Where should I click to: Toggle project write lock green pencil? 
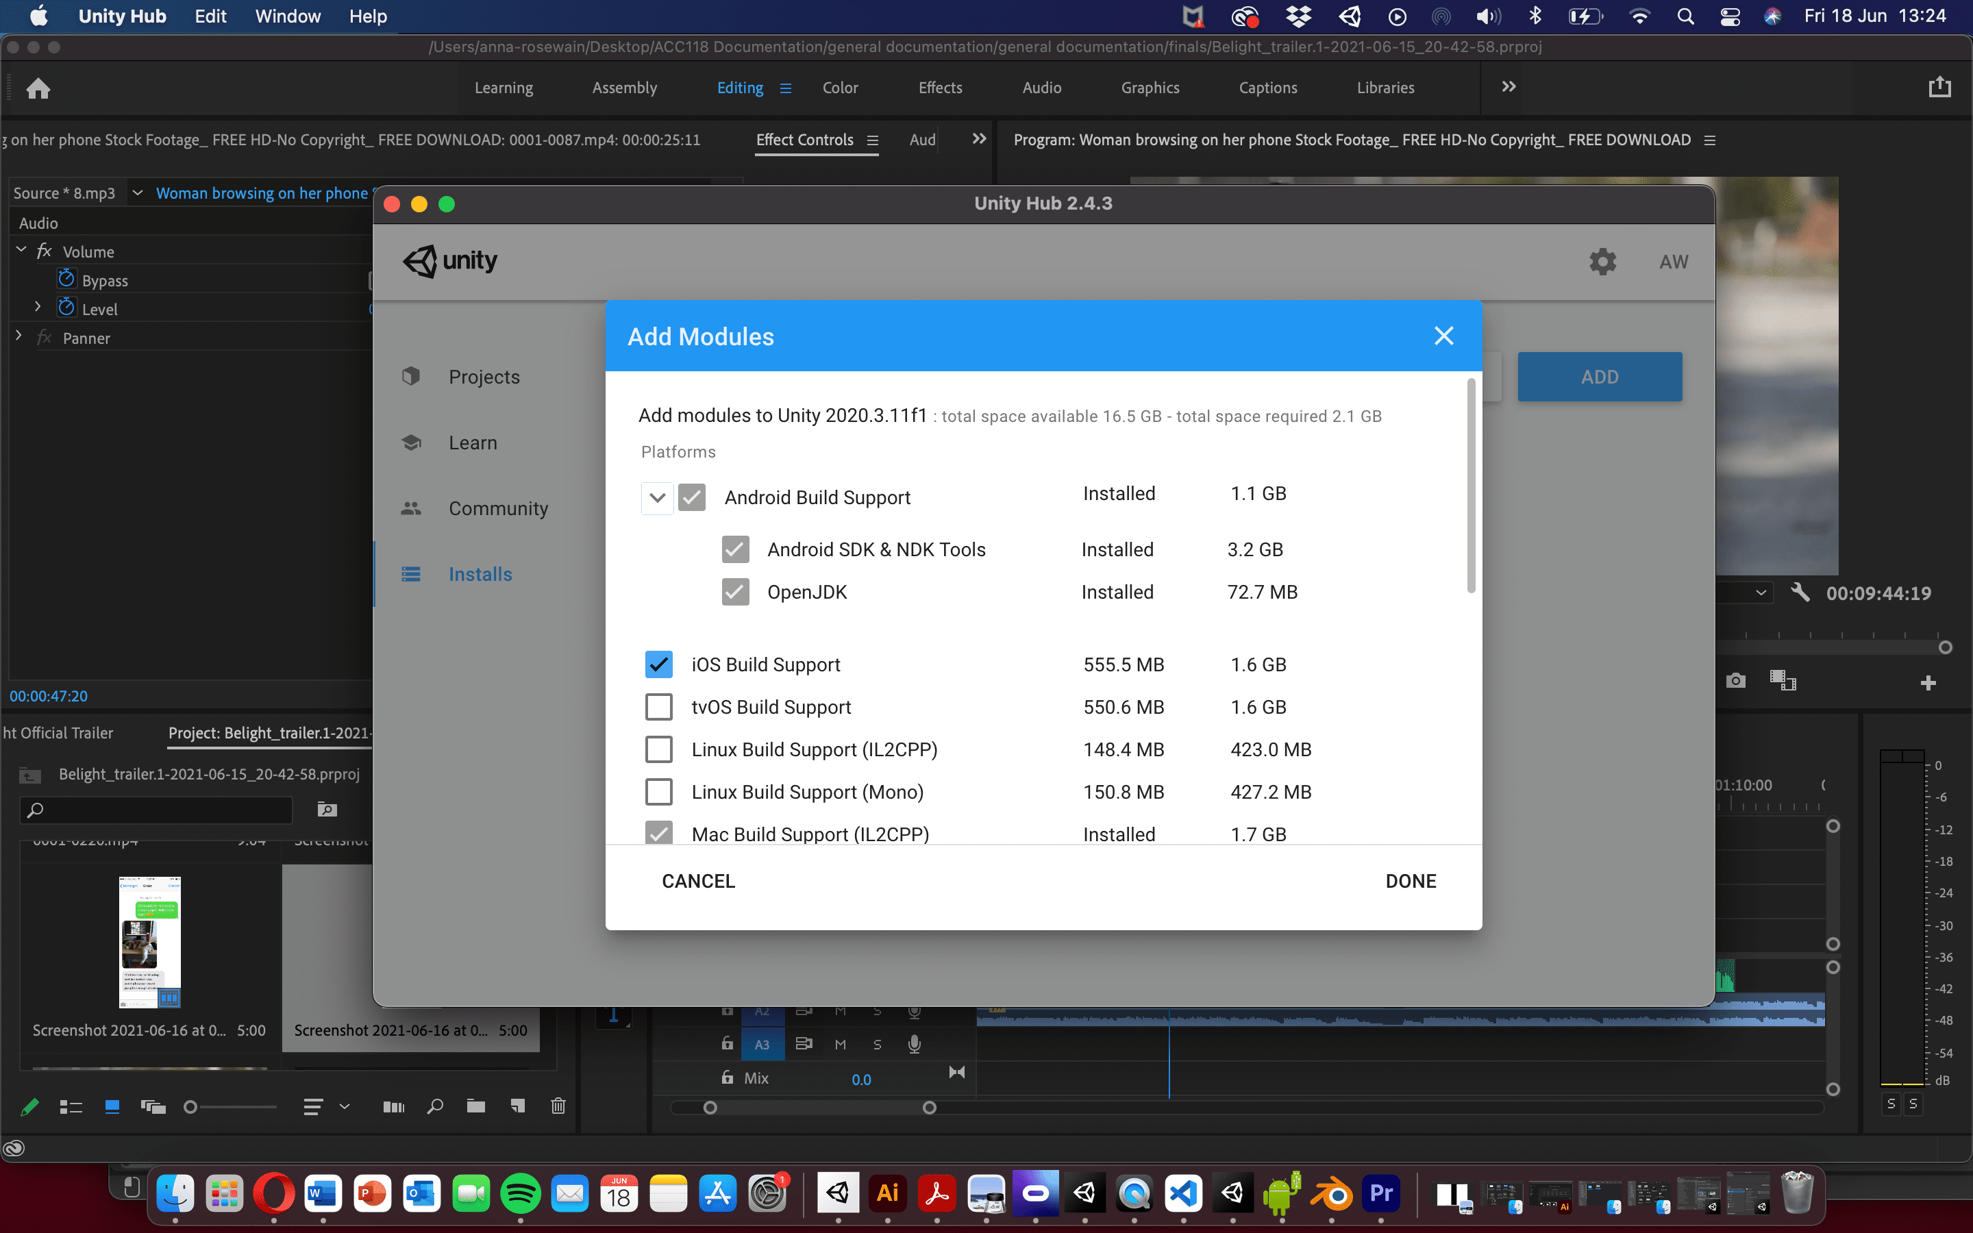(x=29, y=1106)
